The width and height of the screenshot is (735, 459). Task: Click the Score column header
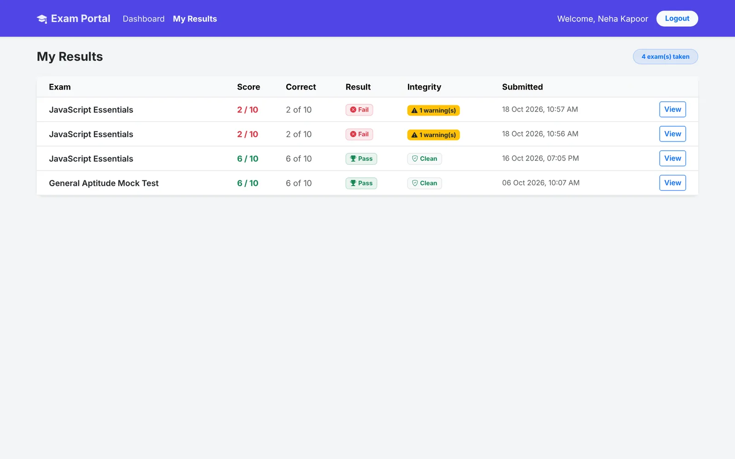point(249,87)
